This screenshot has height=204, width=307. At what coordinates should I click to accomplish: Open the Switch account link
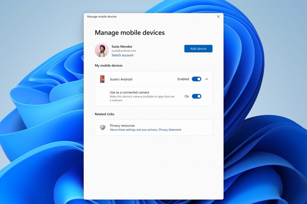tap(122, 55)
